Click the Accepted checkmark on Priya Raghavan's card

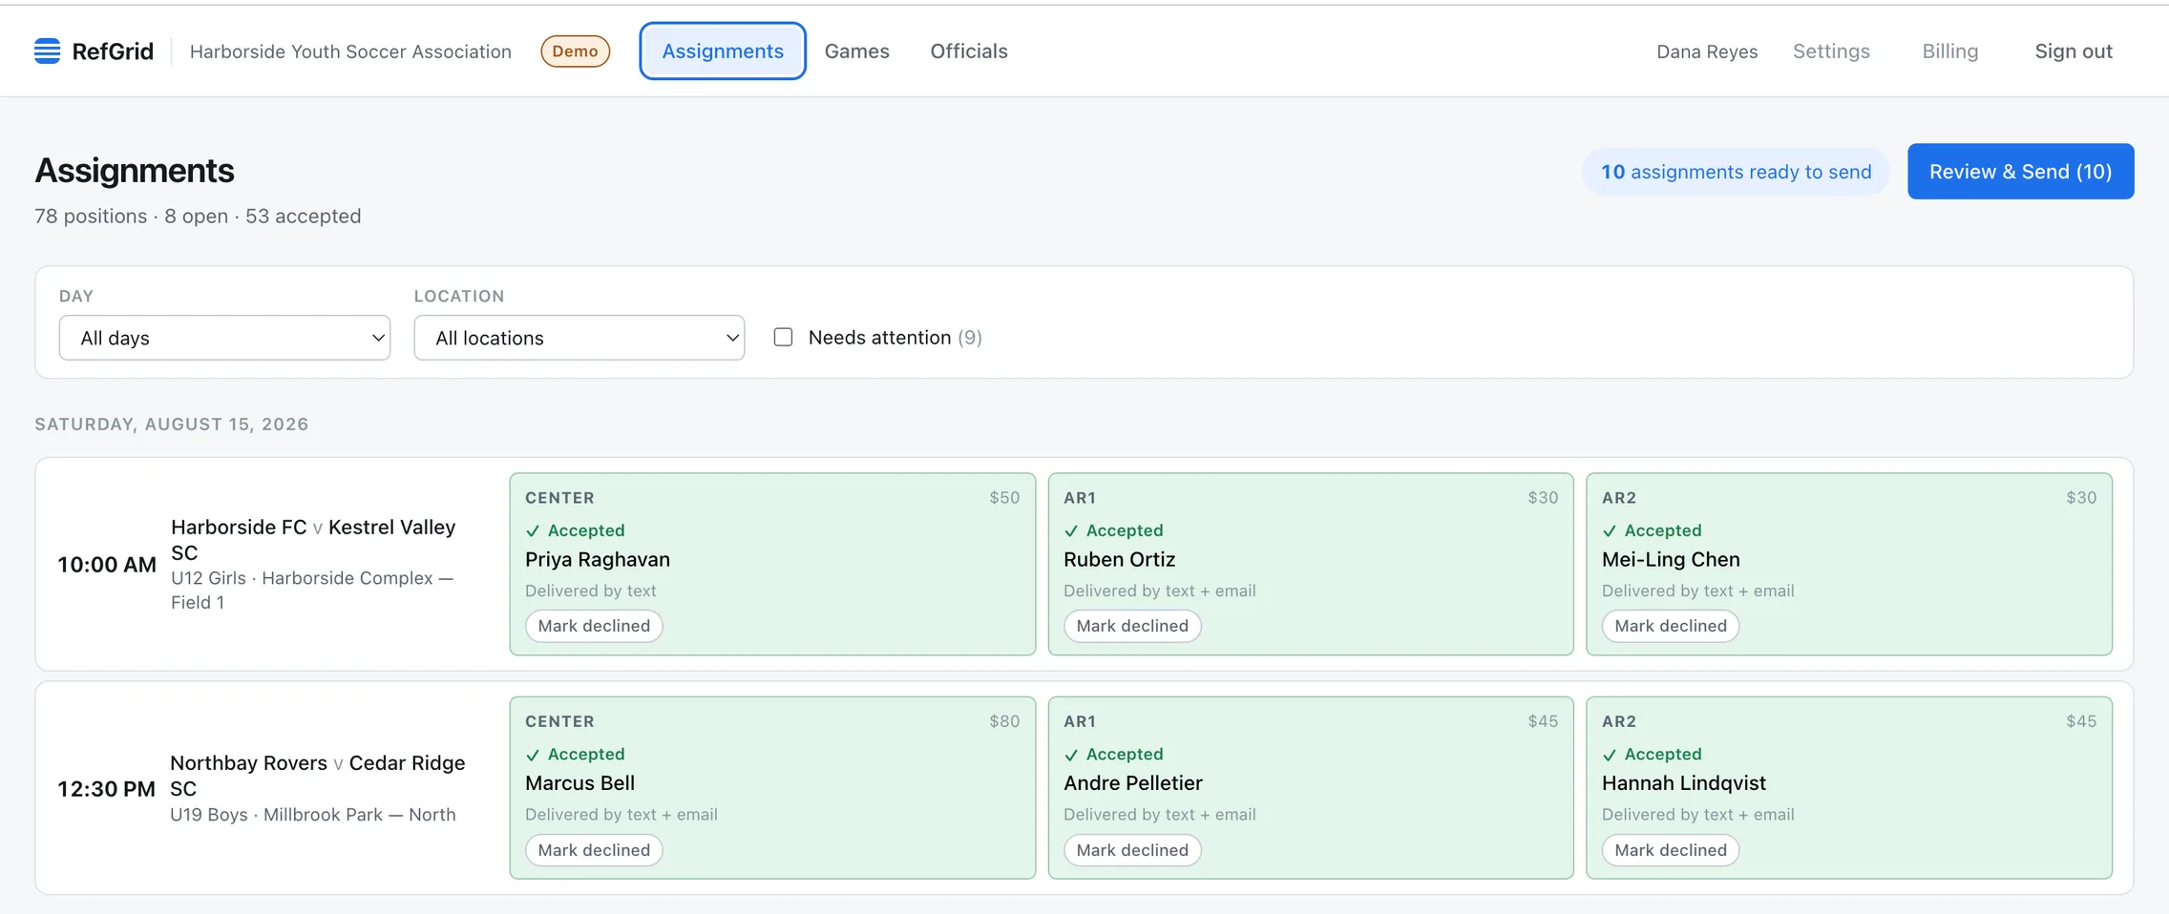533,530
